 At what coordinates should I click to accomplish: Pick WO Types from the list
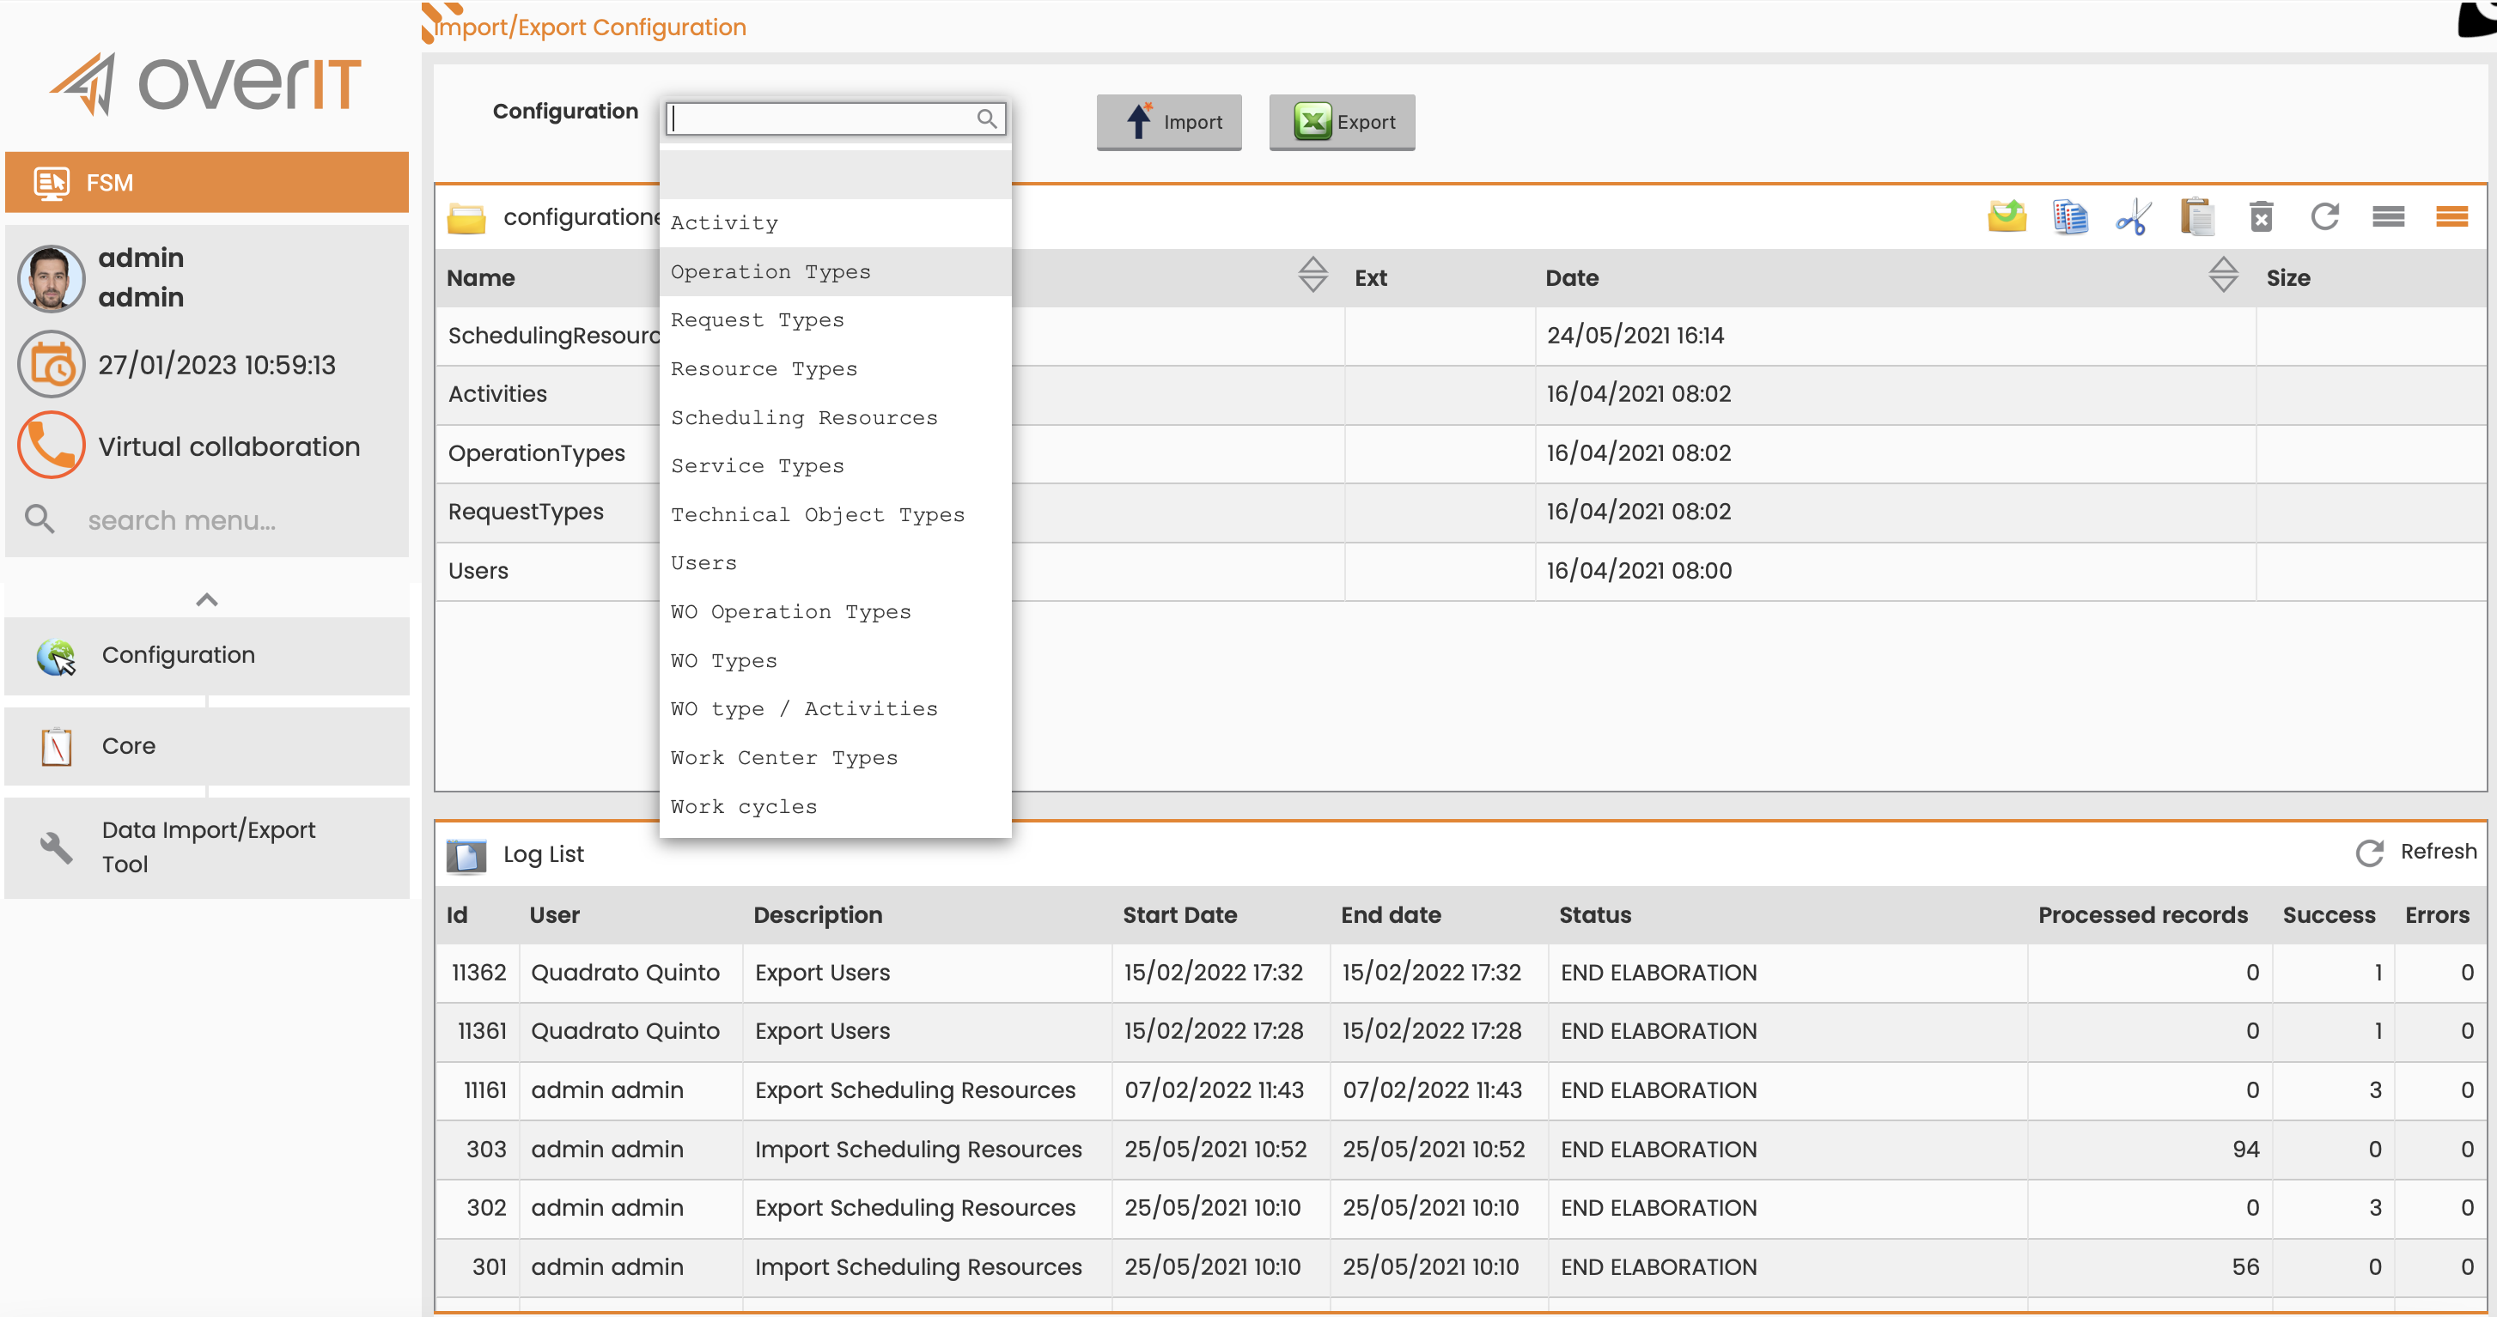click(x=835, y=661)
